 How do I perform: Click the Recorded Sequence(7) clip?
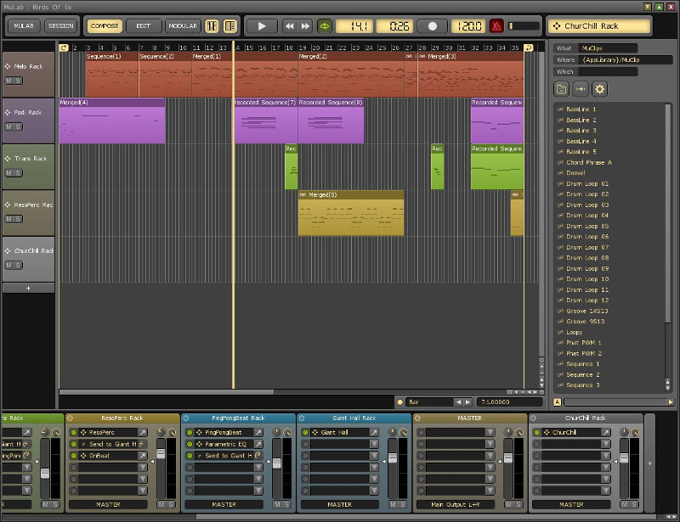(x=265, y=121)
